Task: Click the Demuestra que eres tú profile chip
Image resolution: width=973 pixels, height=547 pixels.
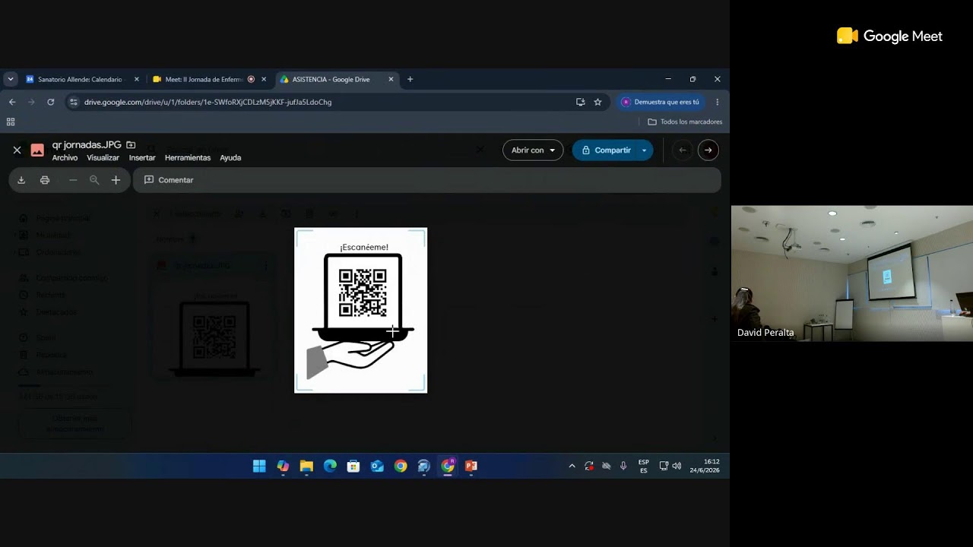Action: point(660,102)
